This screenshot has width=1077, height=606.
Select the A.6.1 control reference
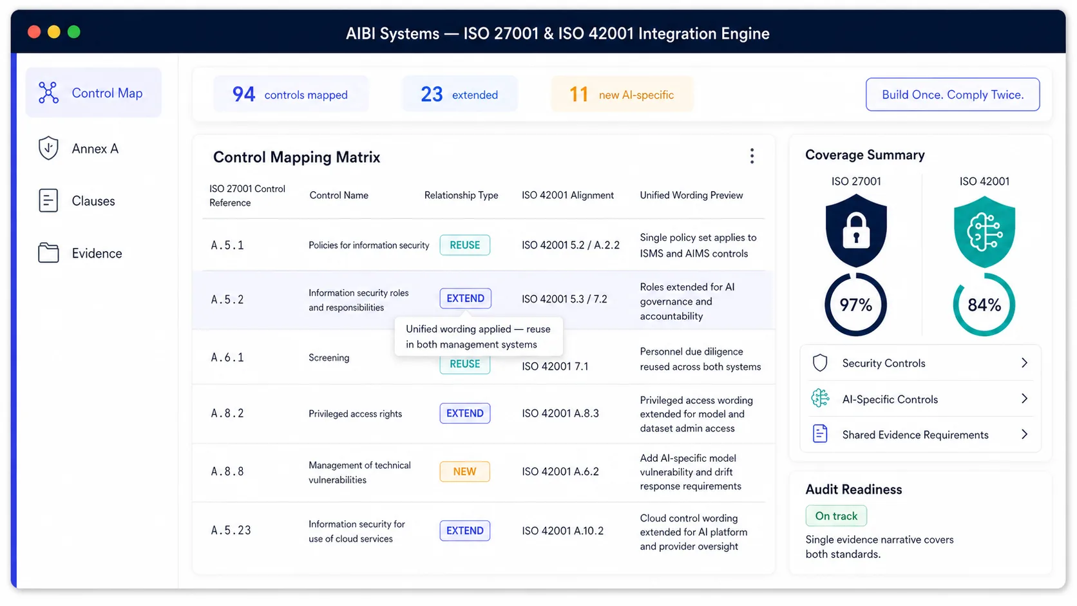click(x=227, y=357)
